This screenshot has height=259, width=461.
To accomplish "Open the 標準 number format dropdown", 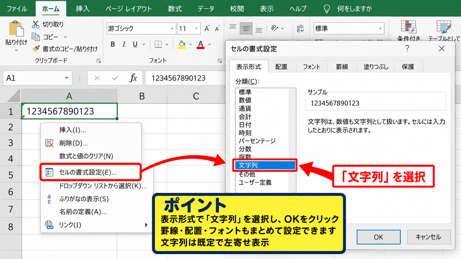I will (x=380, y=28).
